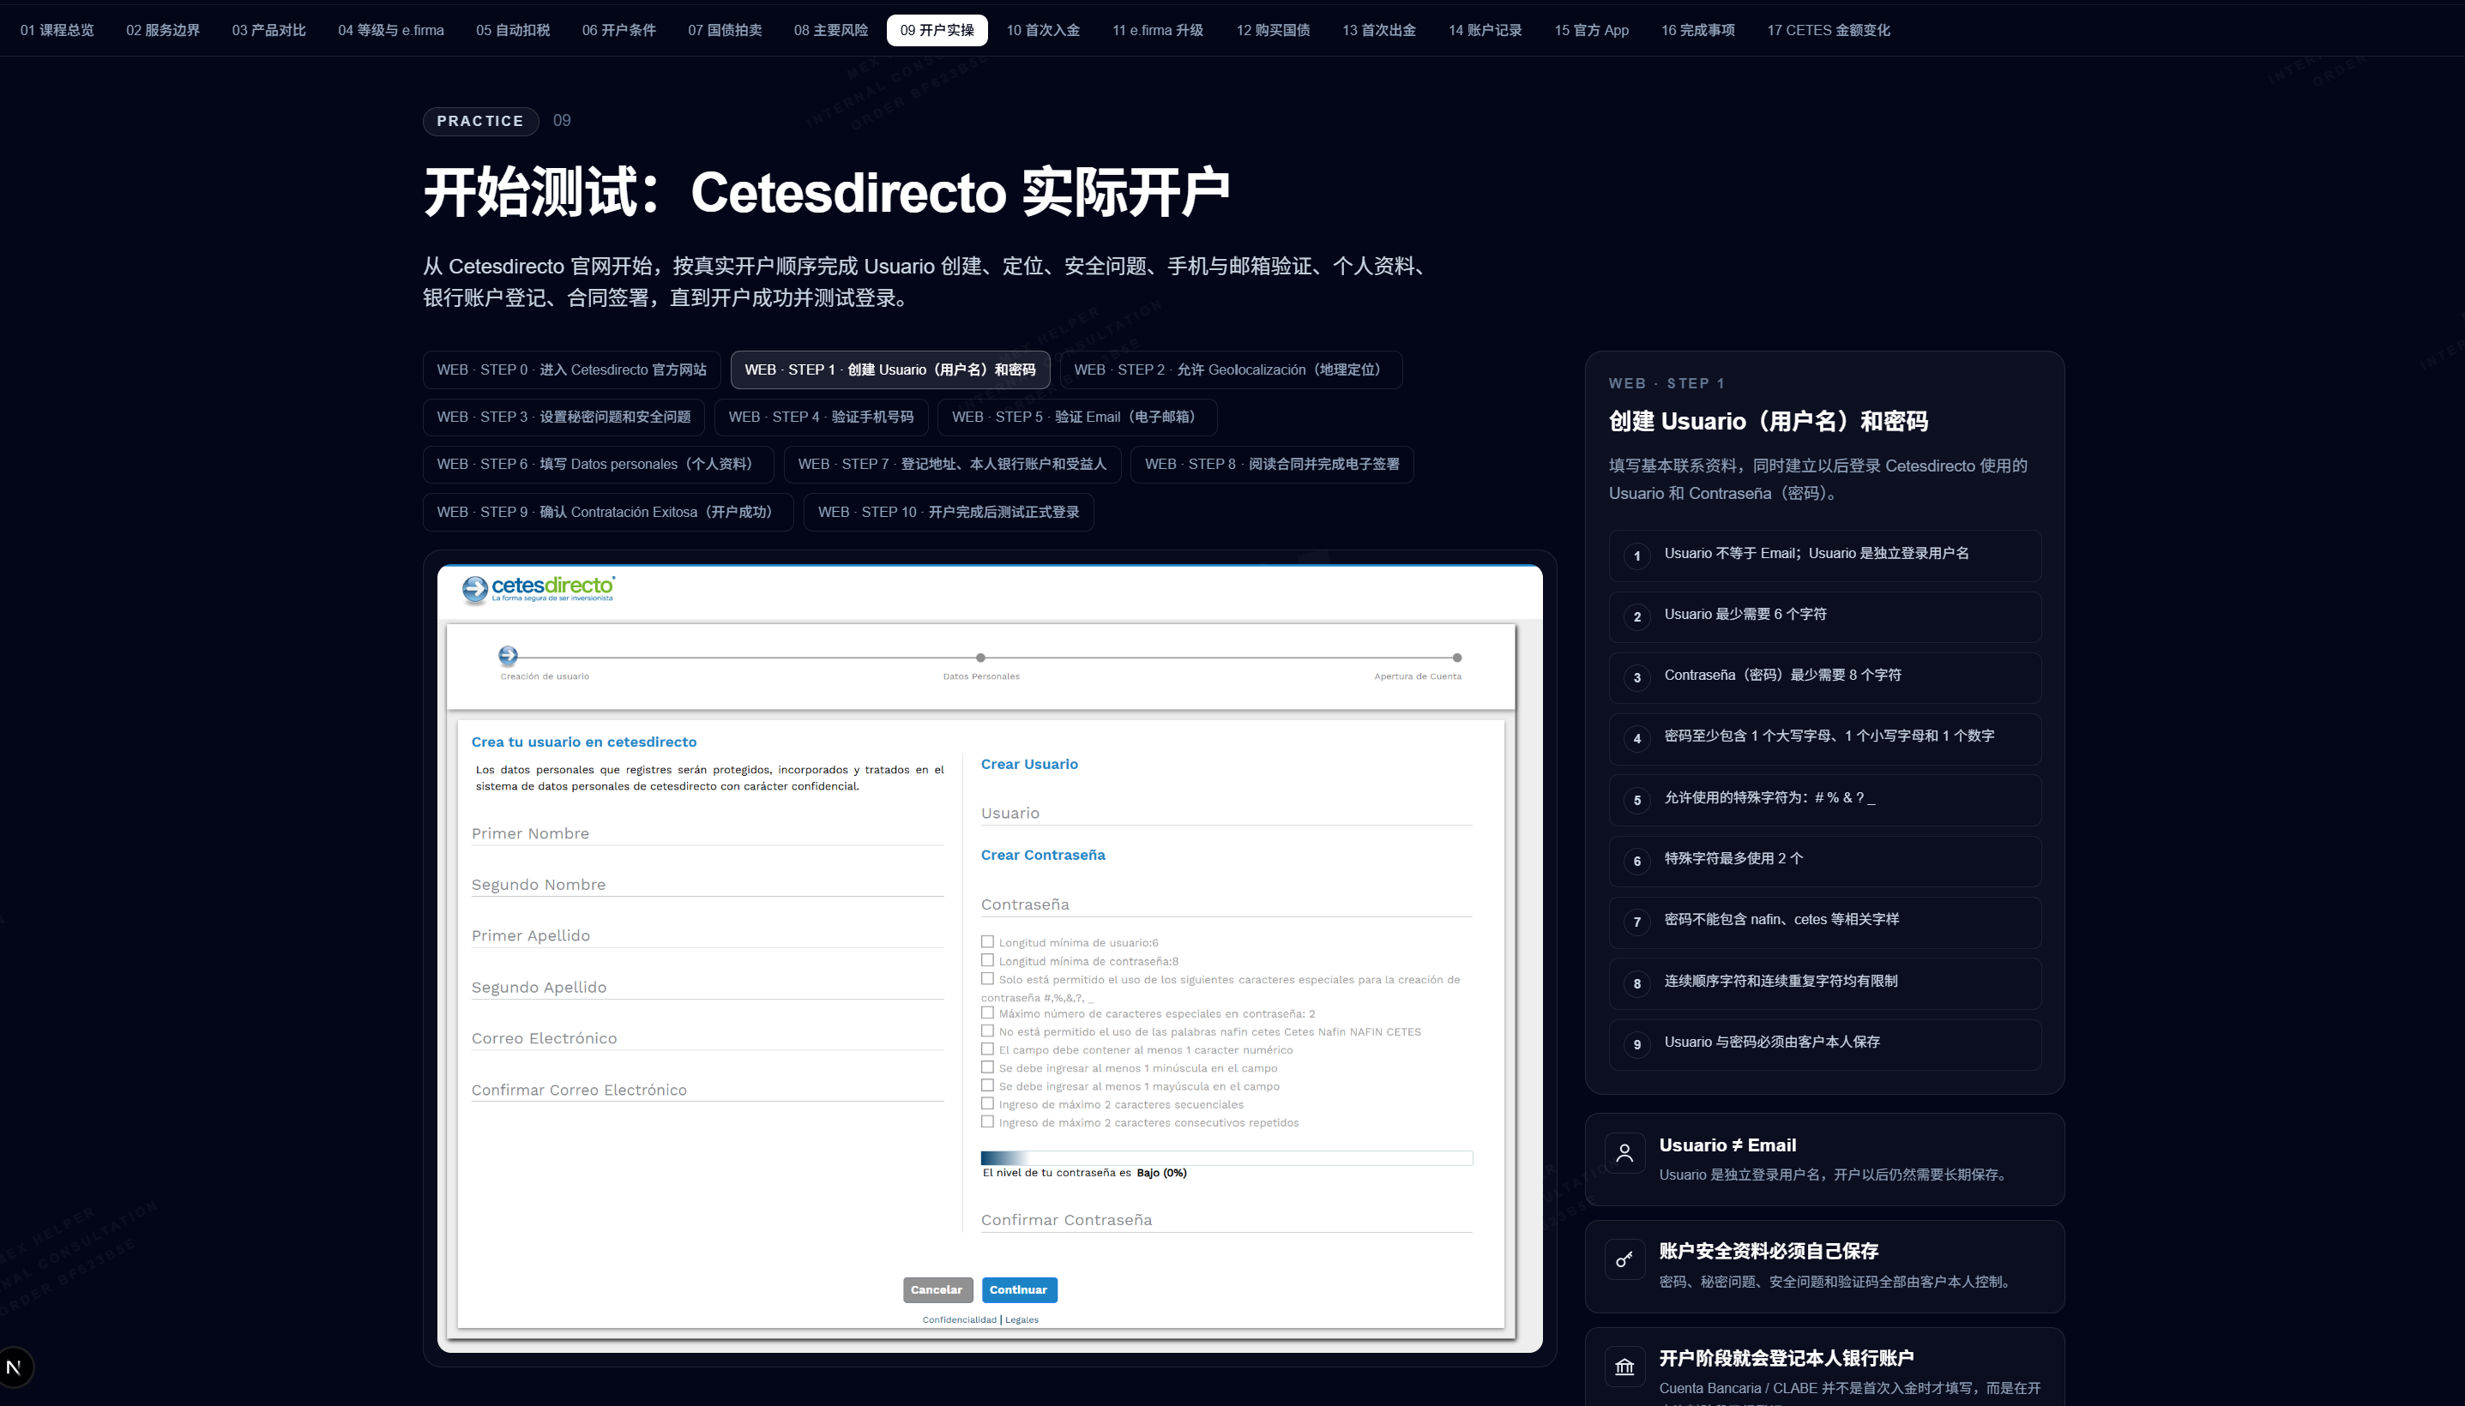This screenshot has width=2465, height=1406.
Task: Select WEB STEP 10 开户完成后测试正式登录
Action: pyautogui.click(x=949, y=512)
